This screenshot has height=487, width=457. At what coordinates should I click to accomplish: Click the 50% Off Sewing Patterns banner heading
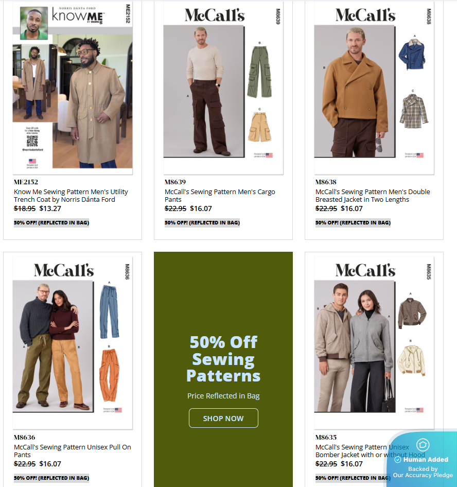[x=223, y=359]
